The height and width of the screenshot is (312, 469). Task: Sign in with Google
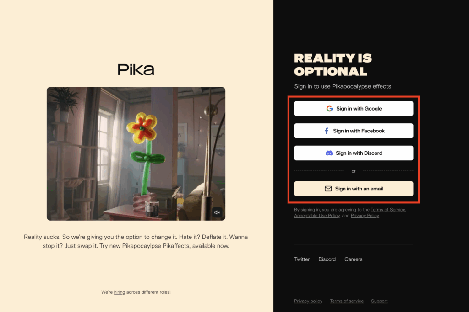[354, 109]
